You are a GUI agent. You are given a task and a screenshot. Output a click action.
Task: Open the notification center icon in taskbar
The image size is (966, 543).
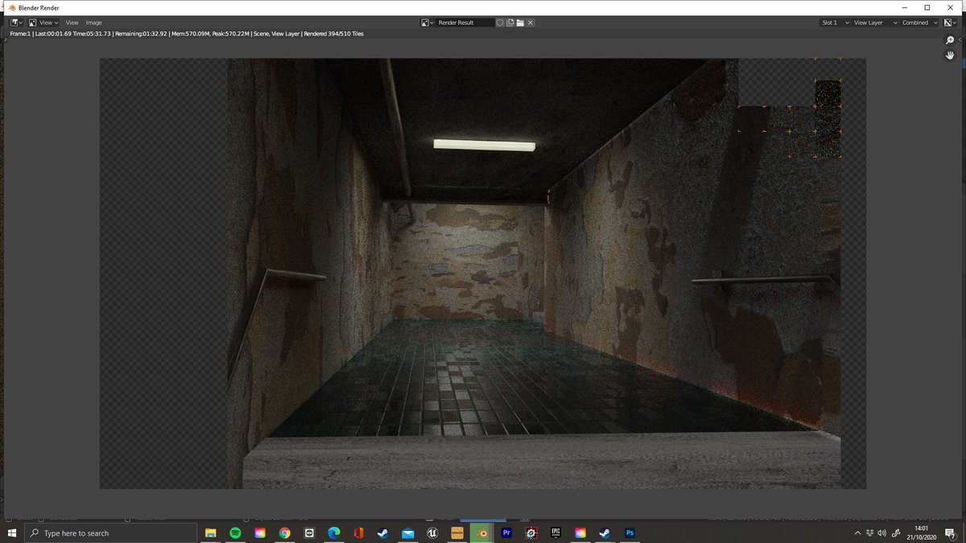tap(952, 533)
